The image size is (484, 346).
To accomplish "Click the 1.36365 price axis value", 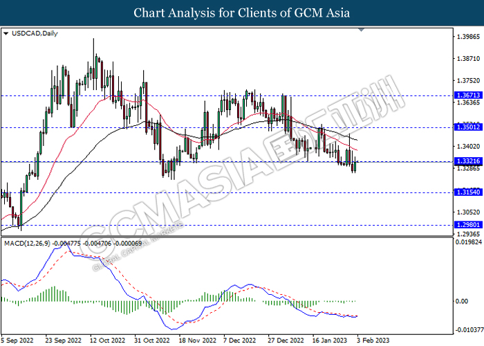I will coord(468,102).
